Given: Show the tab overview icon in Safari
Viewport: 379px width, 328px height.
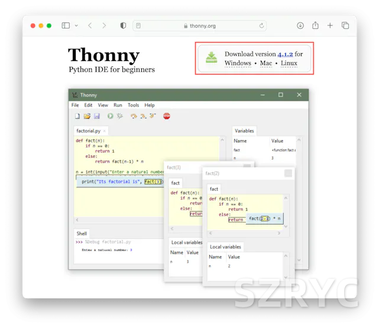Looking at the screenshot, I should click(x=345, y=26).
